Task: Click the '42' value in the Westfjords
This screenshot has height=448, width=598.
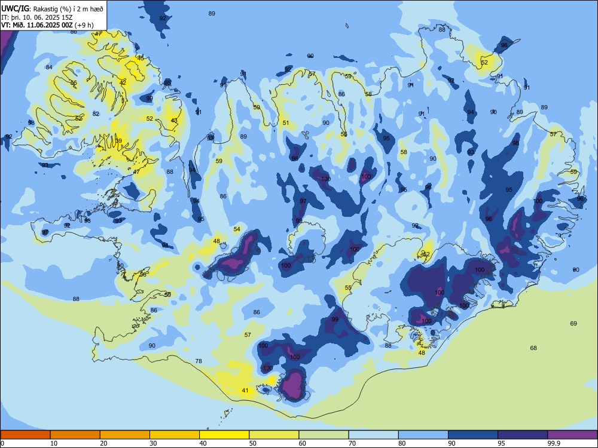Action: tap(123, 82)
